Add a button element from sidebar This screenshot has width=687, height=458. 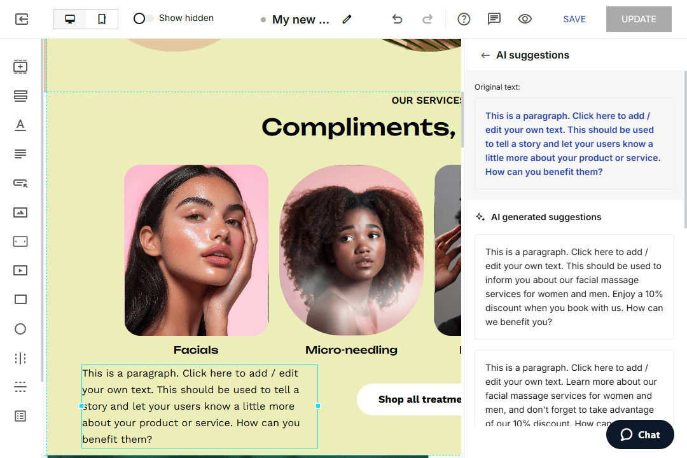pyautogui.click(x=20, y=183)
